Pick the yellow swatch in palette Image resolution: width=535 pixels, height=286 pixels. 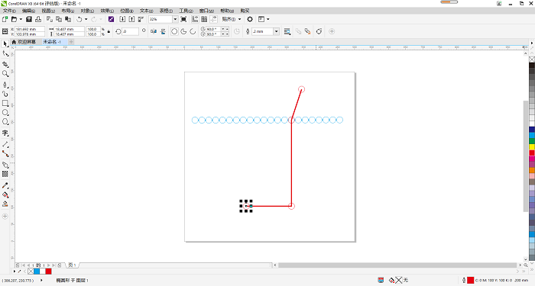[x=532, y=146]
